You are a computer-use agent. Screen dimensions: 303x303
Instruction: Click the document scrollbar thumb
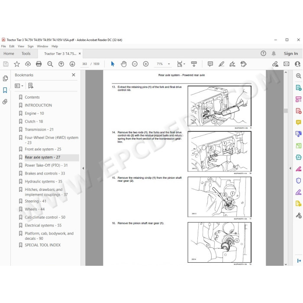(286, 111)
